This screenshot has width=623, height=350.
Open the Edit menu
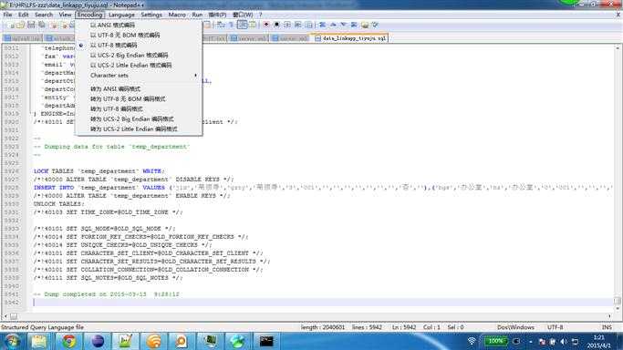[x=24, y=15]
